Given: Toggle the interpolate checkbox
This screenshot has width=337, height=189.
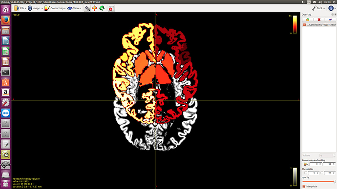Looking at the screenshot, I should click(304, 187).
